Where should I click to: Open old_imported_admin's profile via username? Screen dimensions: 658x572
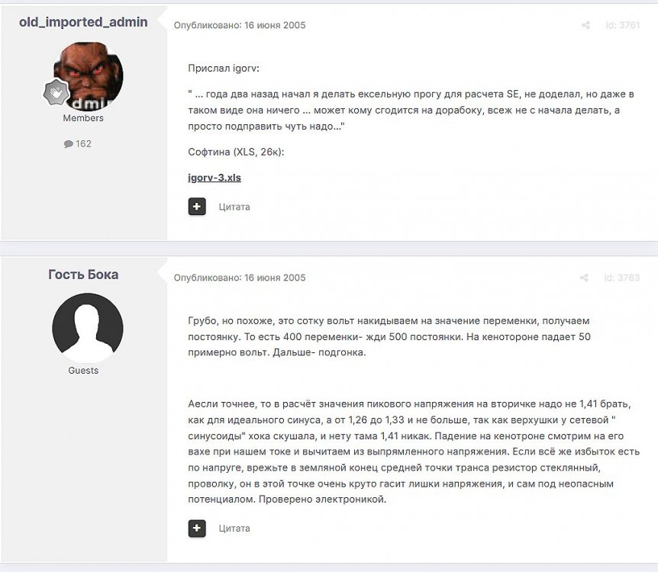pos(83,22)
